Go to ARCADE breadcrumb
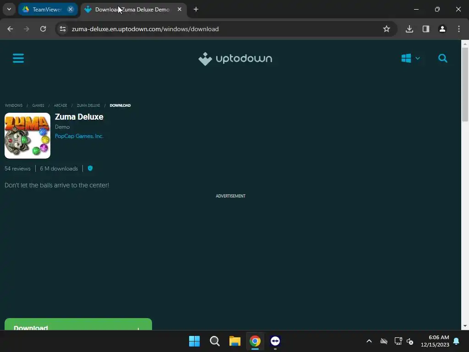The image size is (469, 352). click(60, 105)
